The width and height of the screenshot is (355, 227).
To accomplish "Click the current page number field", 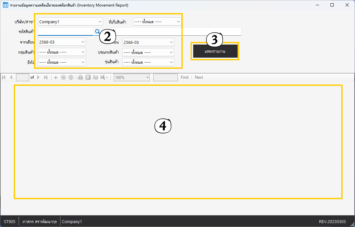I will coord(22,77).
